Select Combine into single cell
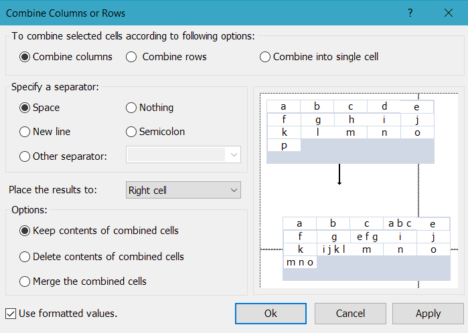 [266, 57]
